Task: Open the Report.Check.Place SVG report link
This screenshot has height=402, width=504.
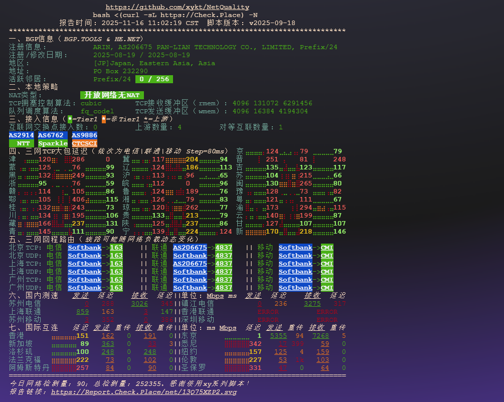Action: click(x=143, y=392)
